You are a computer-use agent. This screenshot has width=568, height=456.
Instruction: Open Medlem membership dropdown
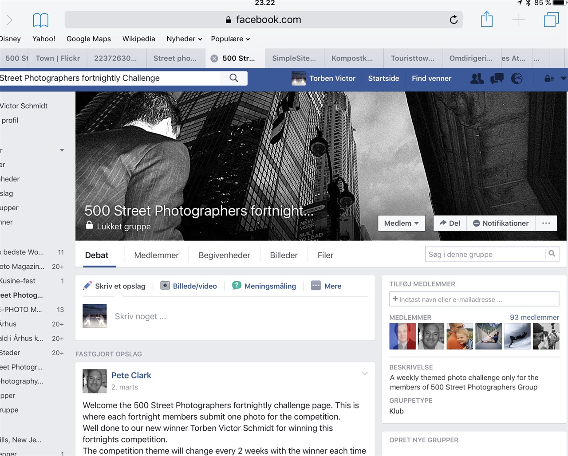[x=402, y=223]
